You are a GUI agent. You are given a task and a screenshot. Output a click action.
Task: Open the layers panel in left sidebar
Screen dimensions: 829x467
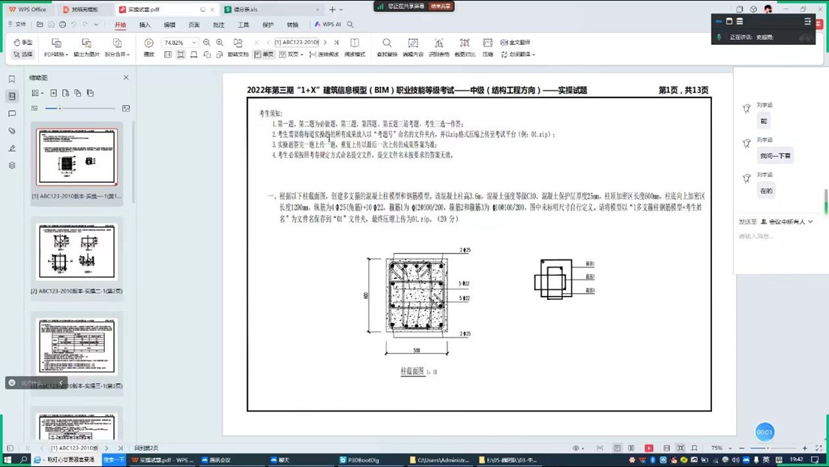[12, 166]
